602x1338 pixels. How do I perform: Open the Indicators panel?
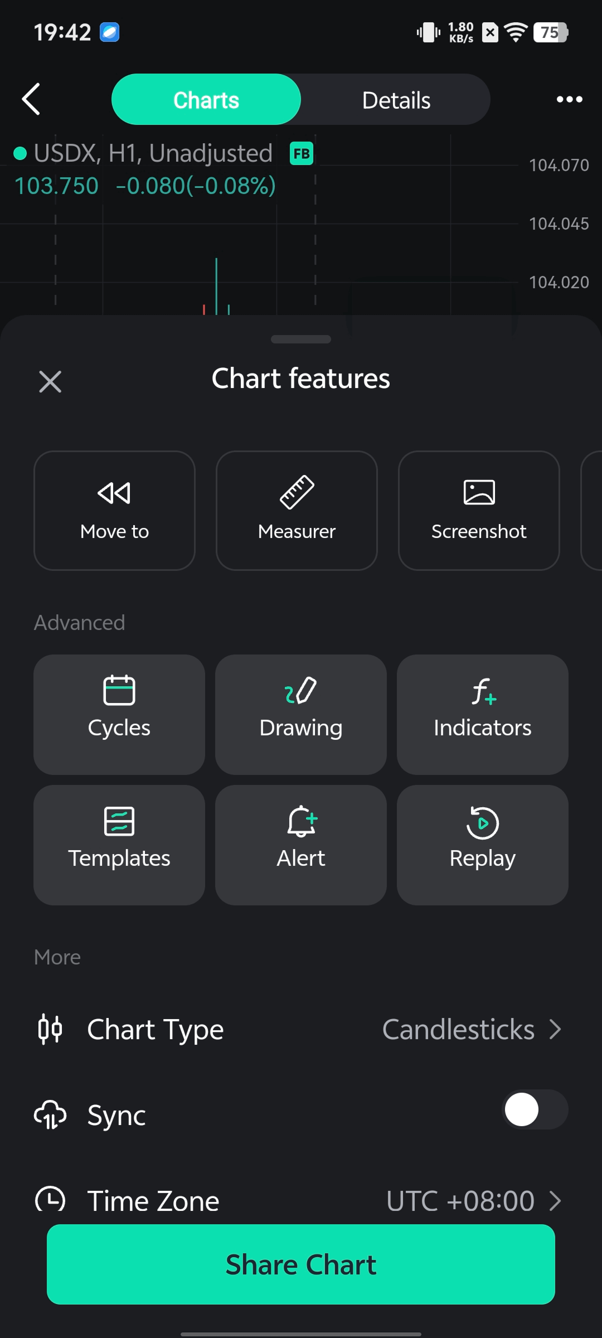click(482, 714)
